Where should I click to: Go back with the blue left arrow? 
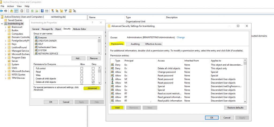[2, 11]
